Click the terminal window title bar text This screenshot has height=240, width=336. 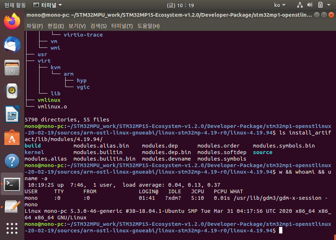point(169,15)
